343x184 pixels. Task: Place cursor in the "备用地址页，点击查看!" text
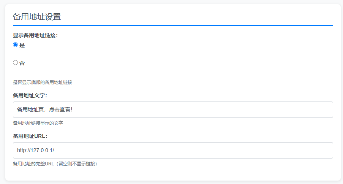pyautogui.click(x=44, y=109)
